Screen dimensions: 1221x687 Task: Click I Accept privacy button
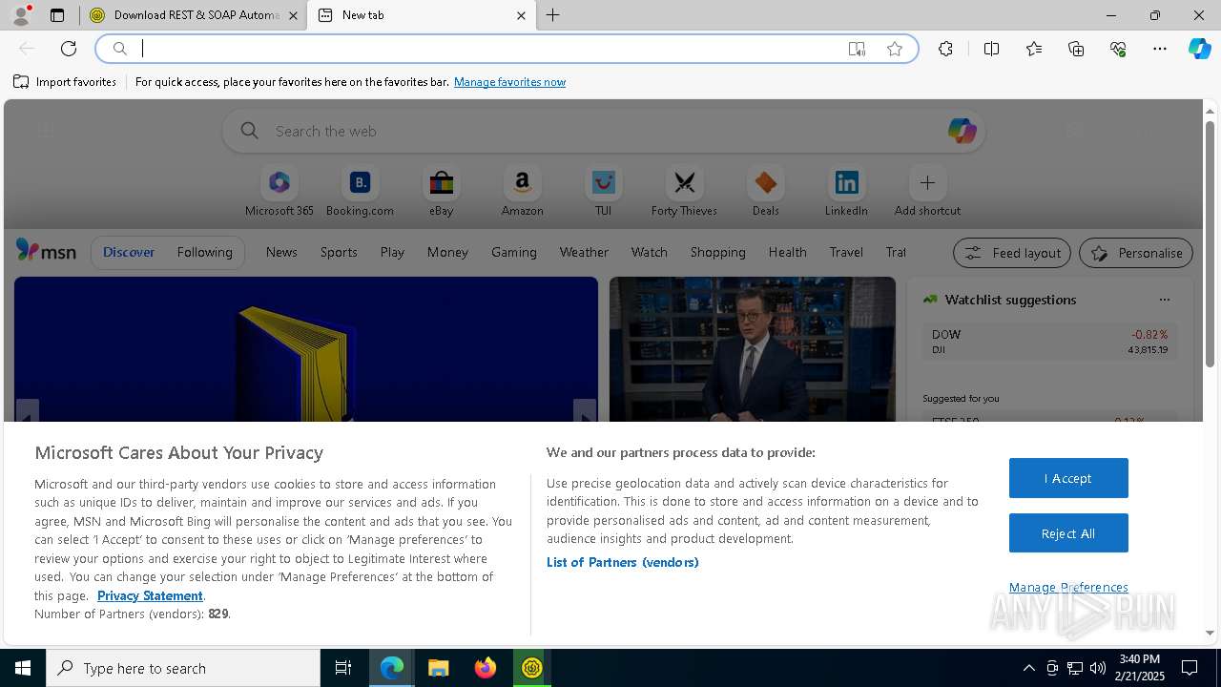(1068, 478)
